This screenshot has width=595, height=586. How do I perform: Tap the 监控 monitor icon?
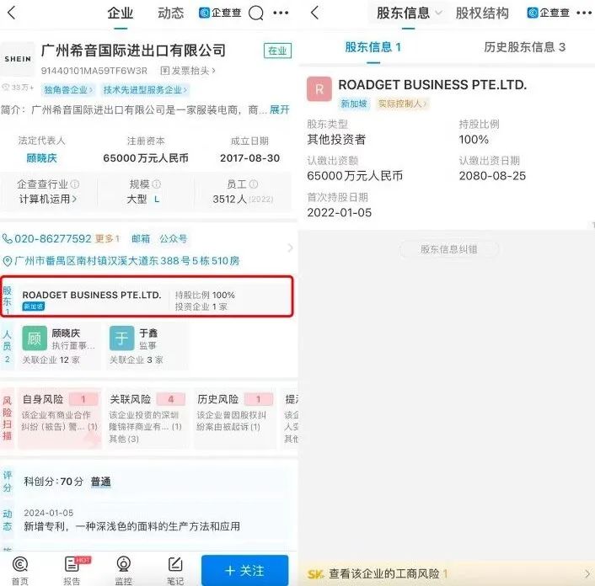pos(123,569)
